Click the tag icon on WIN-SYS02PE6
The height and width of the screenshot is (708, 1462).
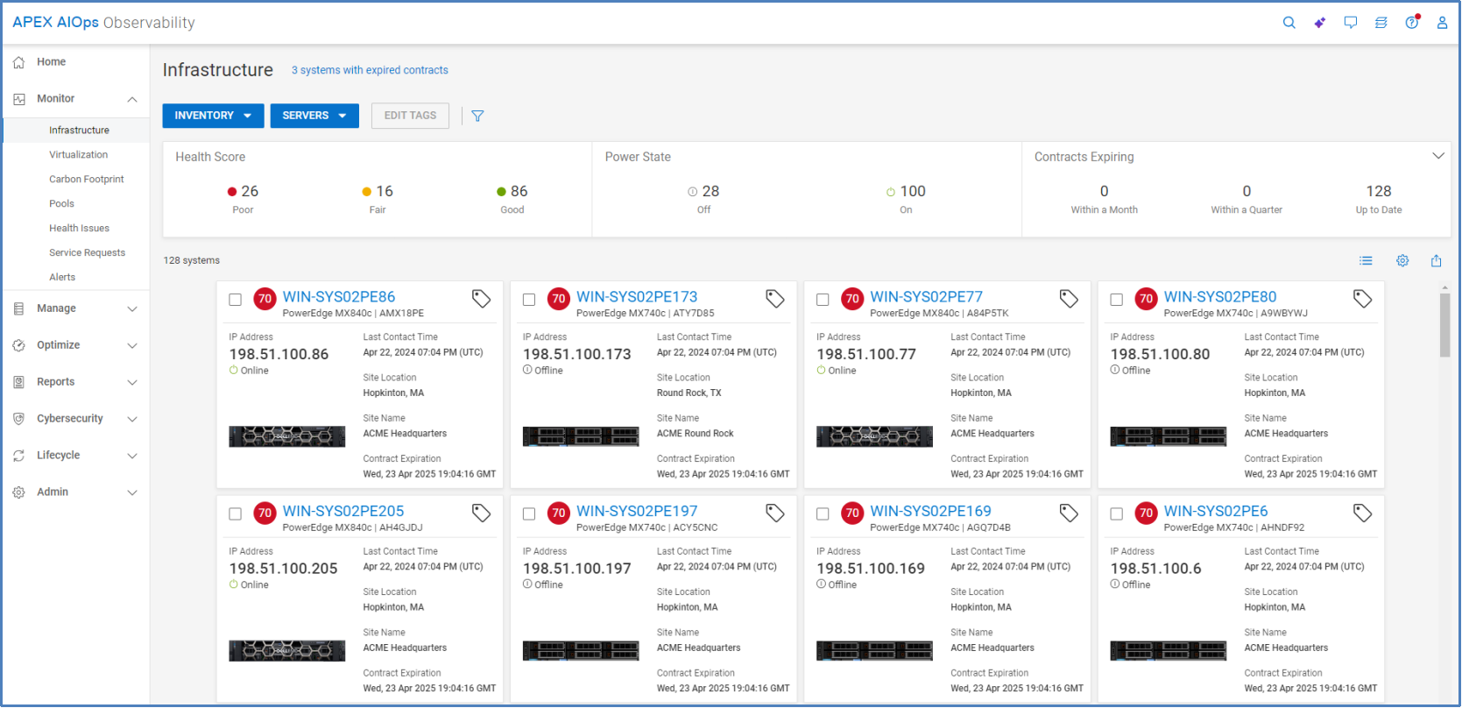1362,513
